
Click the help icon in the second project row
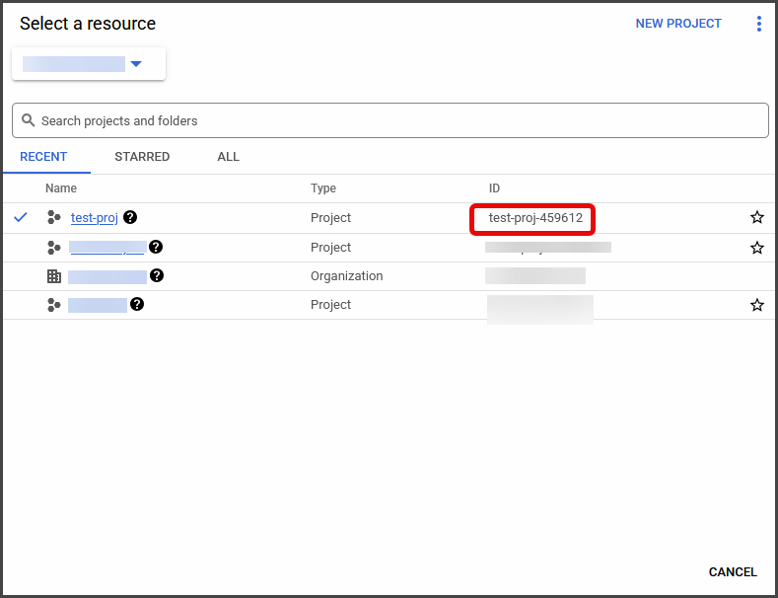[156, 248]
